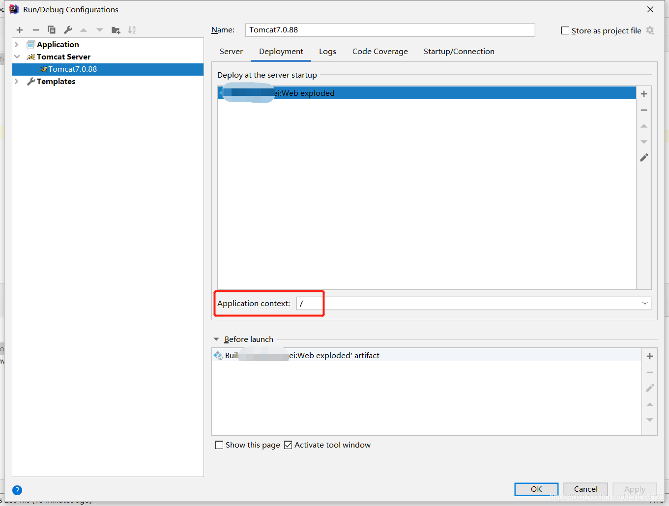Click Apply button
Image resolution: width=669 pixels, height=506 pixels.
pos(635,489)
